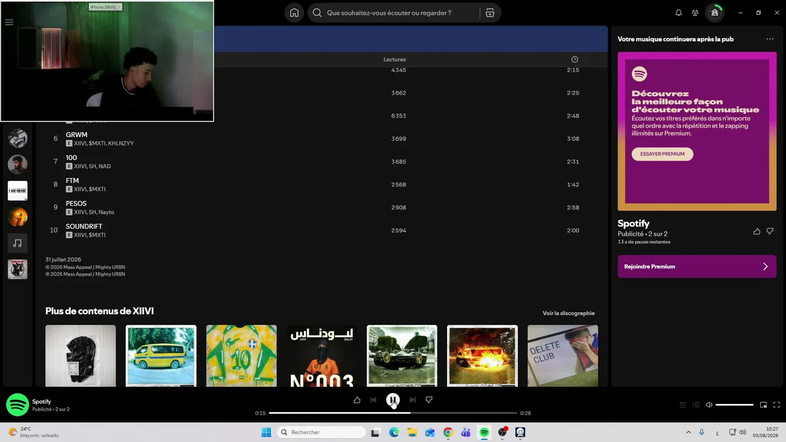Viewport: 786px width, 442px height.
Task: Open the Browse icon in the search bar
Action: pos(489,13)
